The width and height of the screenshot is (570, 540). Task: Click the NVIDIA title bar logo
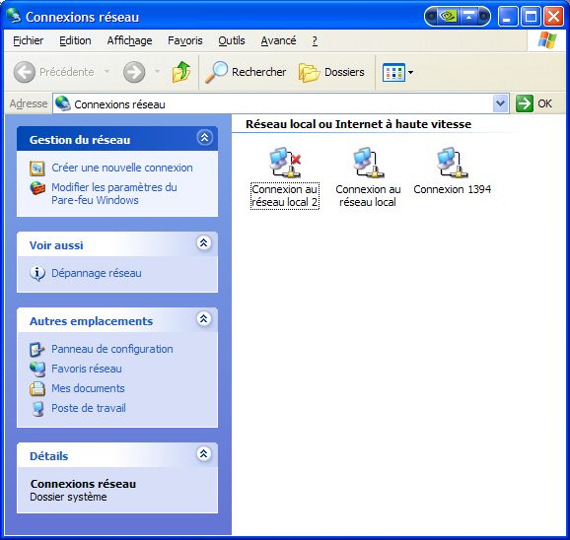tap(448, 17)
